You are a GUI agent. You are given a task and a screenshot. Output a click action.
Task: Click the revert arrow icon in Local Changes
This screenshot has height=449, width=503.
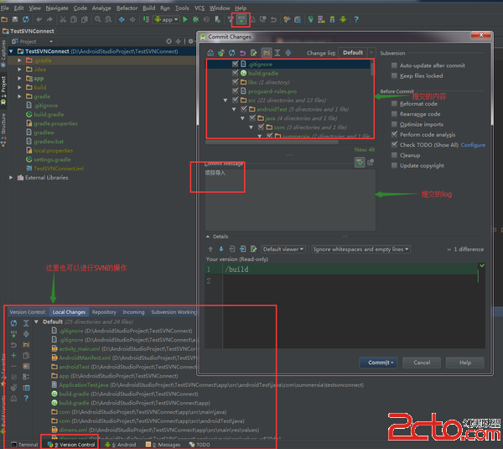pos(13,345)
